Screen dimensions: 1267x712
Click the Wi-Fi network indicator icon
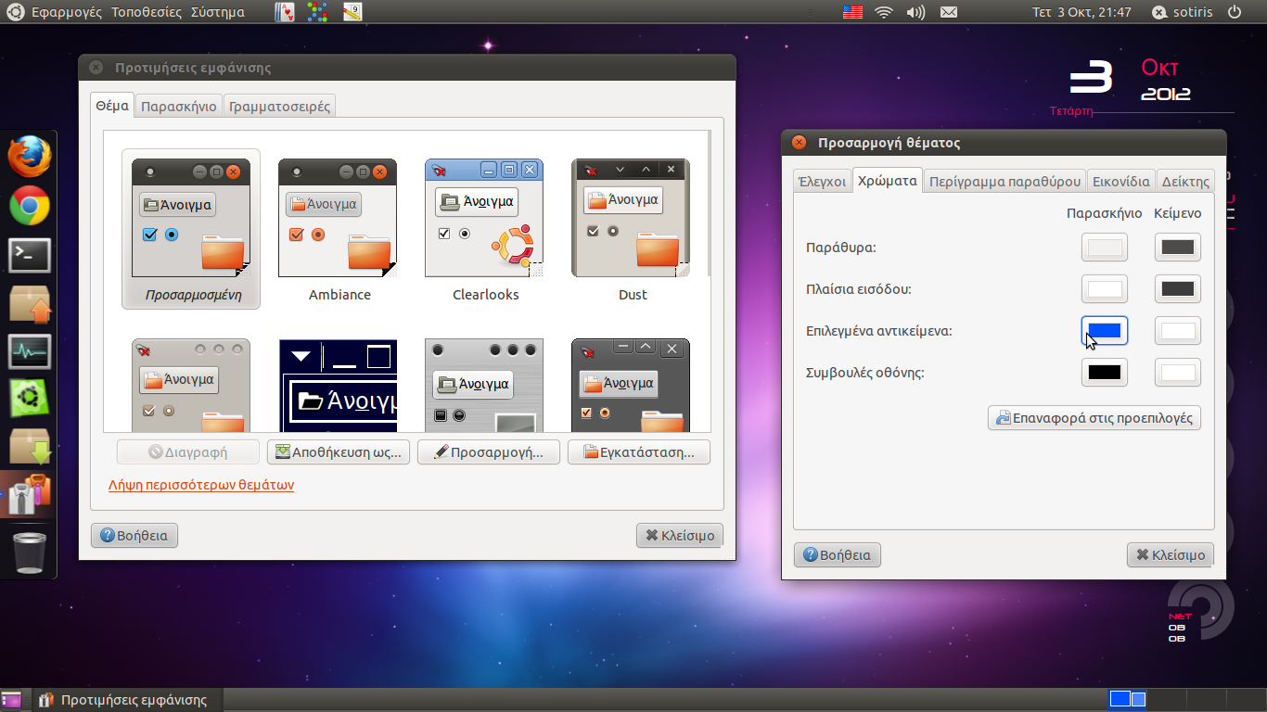883,12
